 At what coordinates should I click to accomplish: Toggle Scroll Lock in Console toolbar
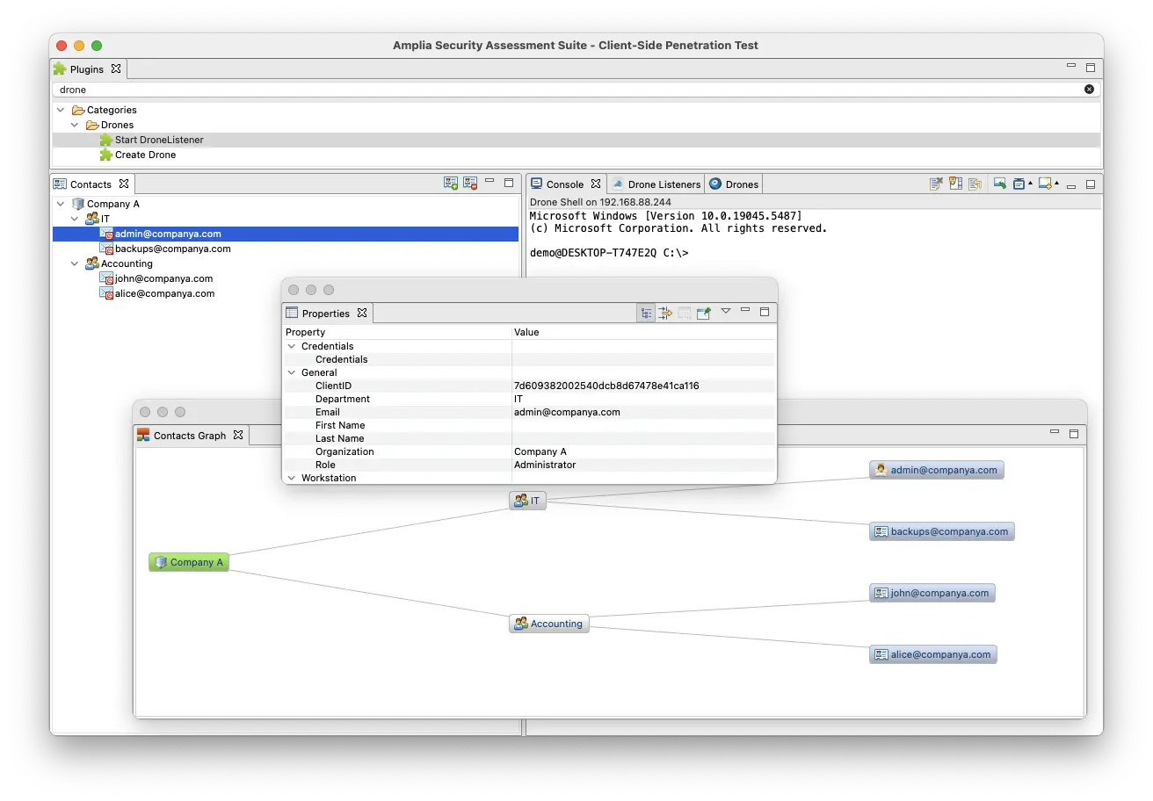[956, 184]
